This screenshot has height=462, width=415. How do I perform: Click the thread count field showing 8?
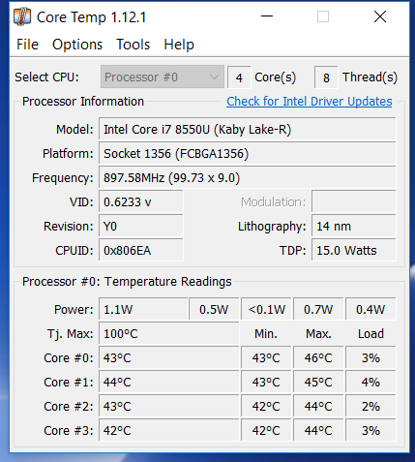pyautogui.click(x=326, y=77)
